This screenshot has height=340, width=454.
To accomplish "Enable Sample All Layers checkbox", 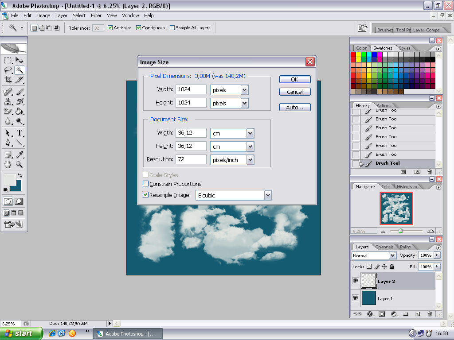I will pyautogui.click(x=172, y=28).
